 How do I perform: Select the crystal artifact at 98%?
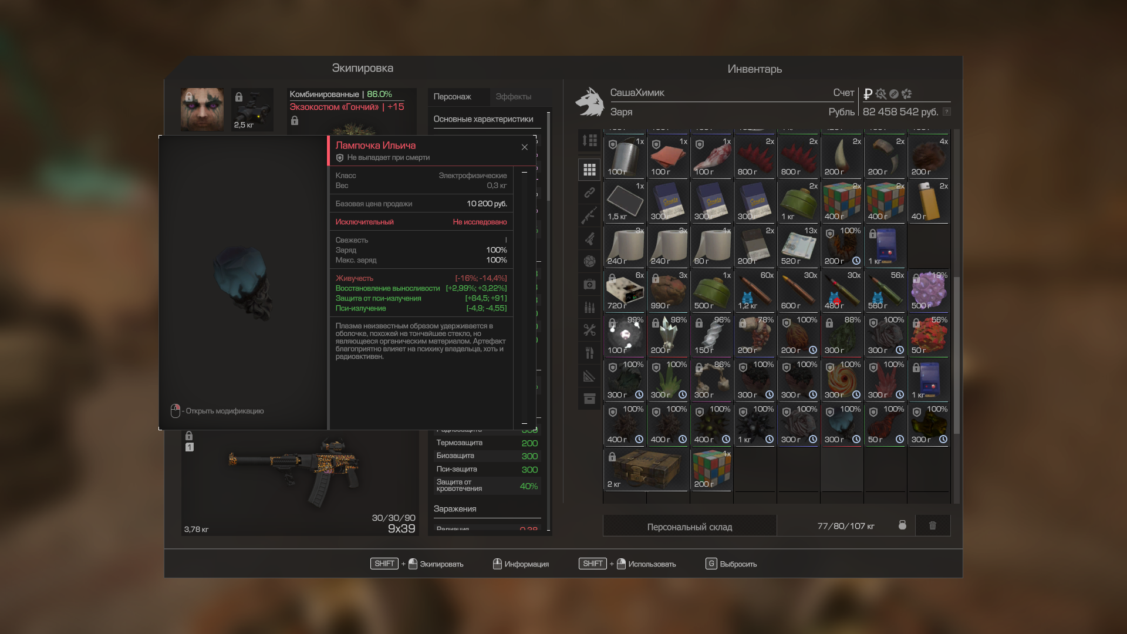coord(669,335)
